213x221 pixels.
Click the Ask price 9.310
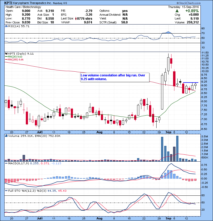[x=50, y=11]
